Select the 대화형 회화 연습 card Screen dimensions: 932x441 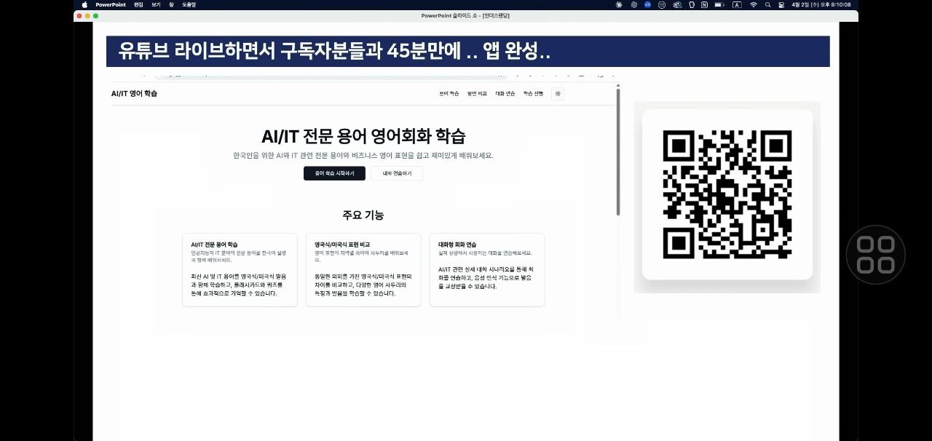[x=487, y=270]
